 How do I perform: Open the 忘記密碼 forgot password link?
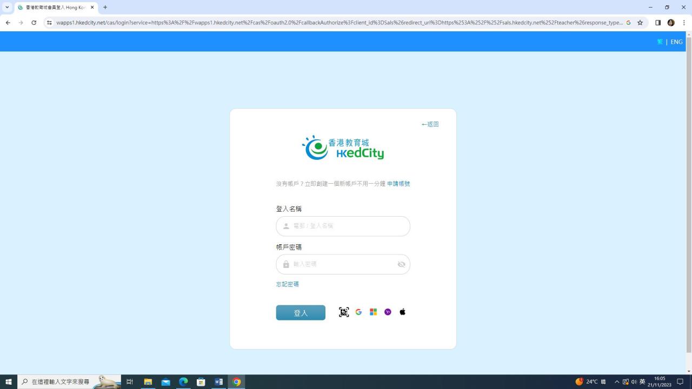coord(288,284)
